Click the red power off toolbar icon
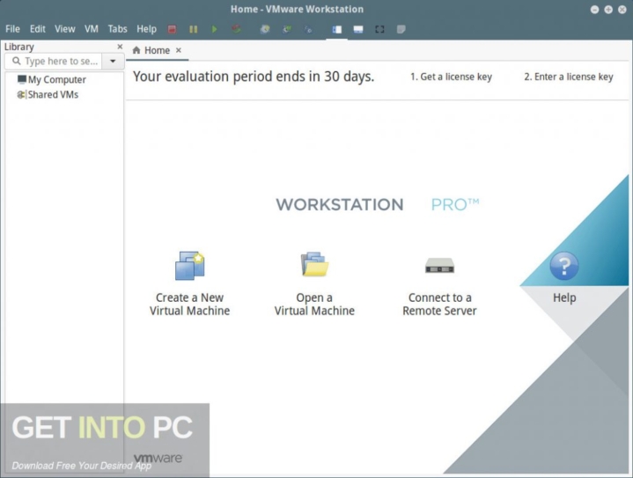 click(172, 29)
